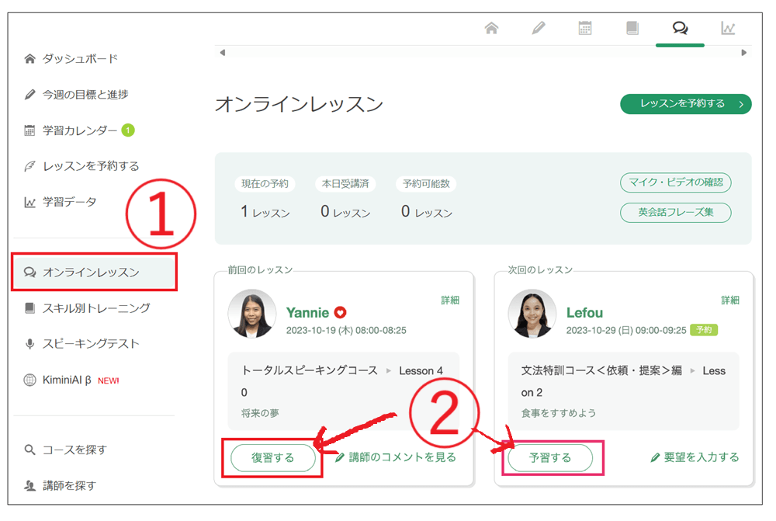This screenshot has width=776, height=521.
Task: Click Yannie's profile photo
Action: [x=252, y=314]
